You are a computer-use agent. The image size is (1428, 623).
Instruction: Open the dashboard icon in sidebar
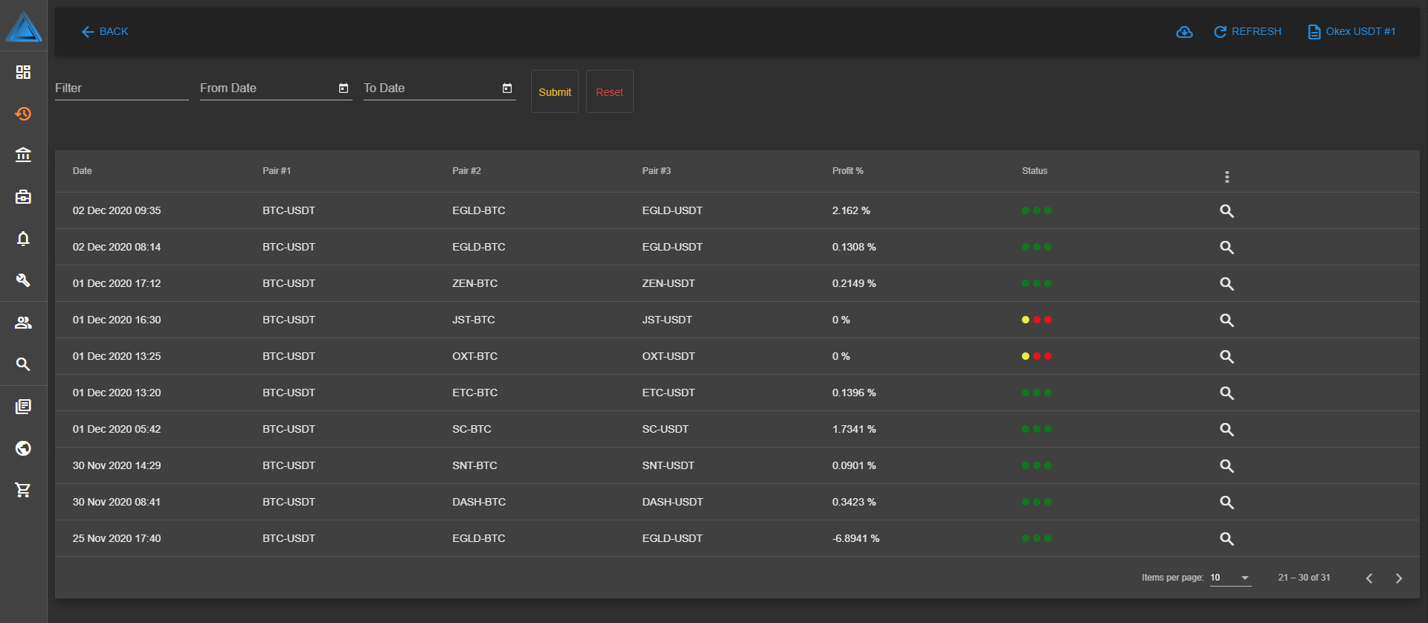[x=23, y=72]
